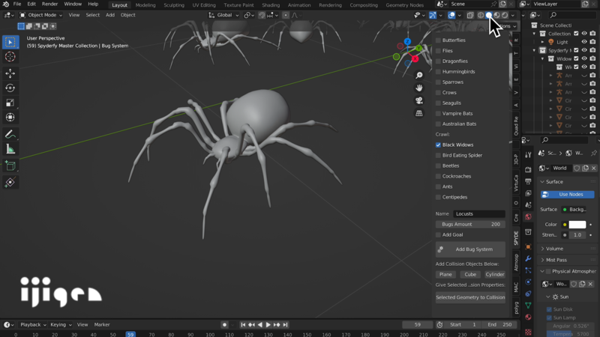Add a Cylinder collision object
Viewport: 600px width, 337px height.
tap(495, 275)
